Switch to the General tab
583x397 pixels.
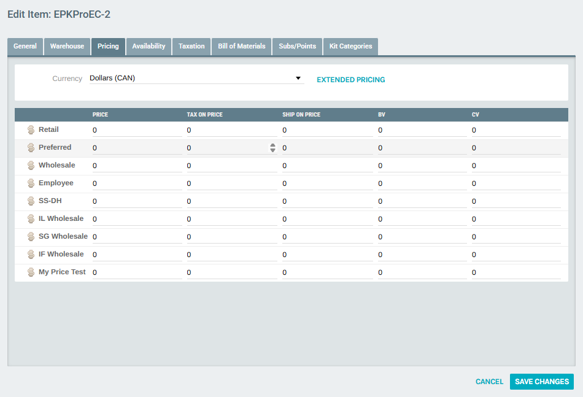[x=25, y=46]
